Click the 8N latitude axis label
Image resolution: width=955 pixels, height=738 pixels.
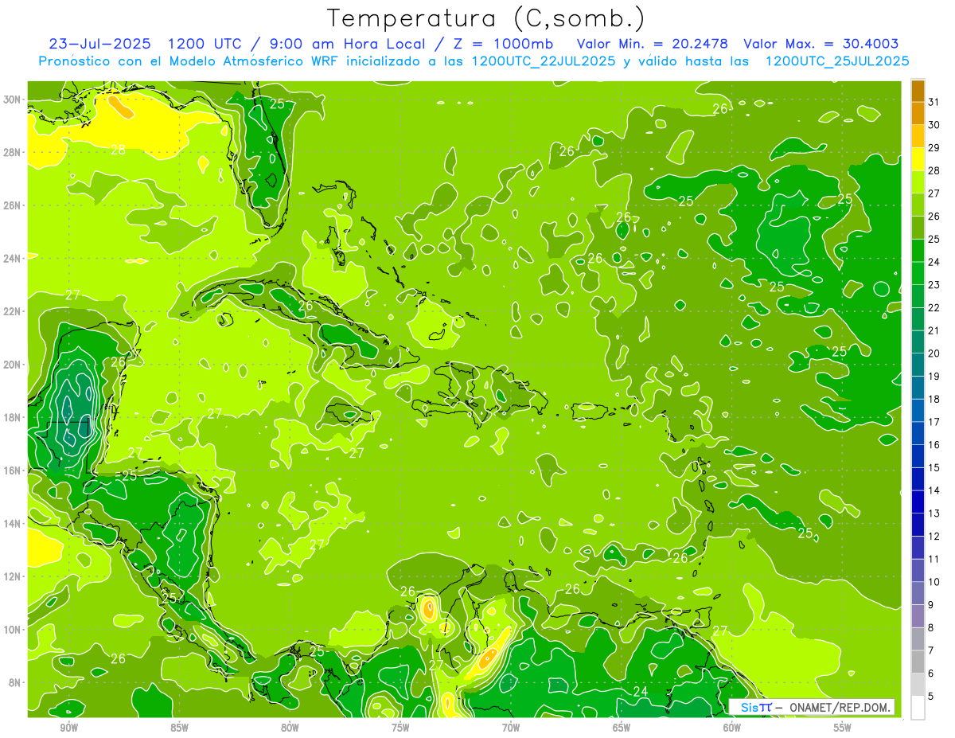pyautogui.click(x=16, y=682)
